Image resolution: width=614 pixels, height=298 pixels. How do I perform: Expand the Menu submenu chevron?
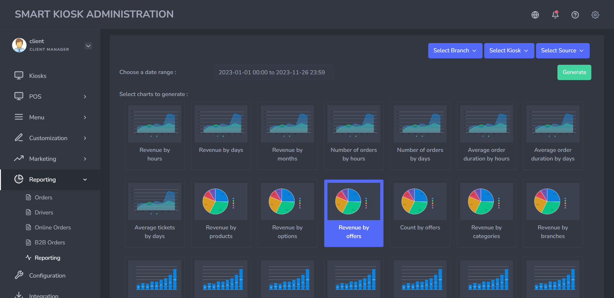point(85,117)
